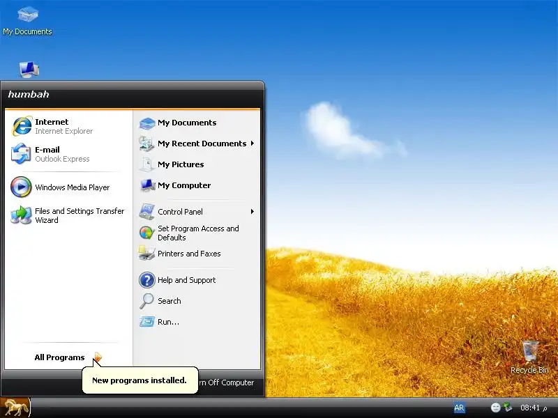
Task: Launch Outlook Express E-mail icon
Action: pyautogui.click(x=21, y=154)
